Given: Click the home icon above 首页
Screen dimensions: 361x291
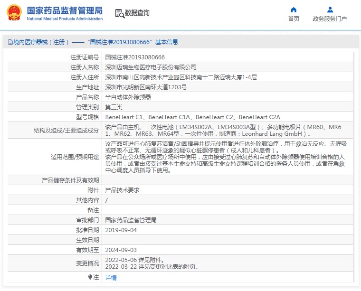Looking at the screenshot, I should point(294,9).
